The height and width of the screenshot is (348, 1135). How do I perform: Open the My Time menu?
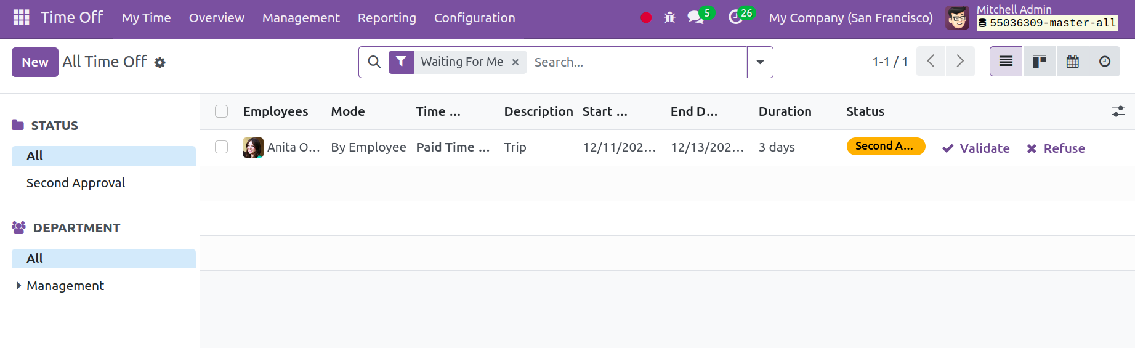[146, 18]
